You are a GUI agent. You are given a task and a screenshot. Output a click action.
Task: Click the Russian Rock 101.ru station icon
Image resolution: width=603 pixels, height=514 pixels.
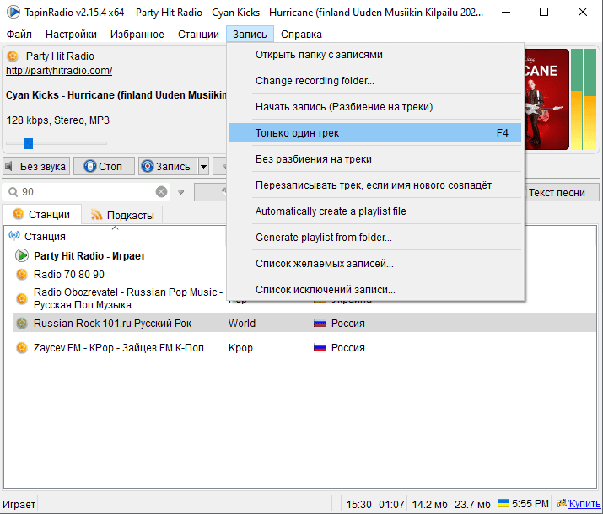tap(22, 323)
